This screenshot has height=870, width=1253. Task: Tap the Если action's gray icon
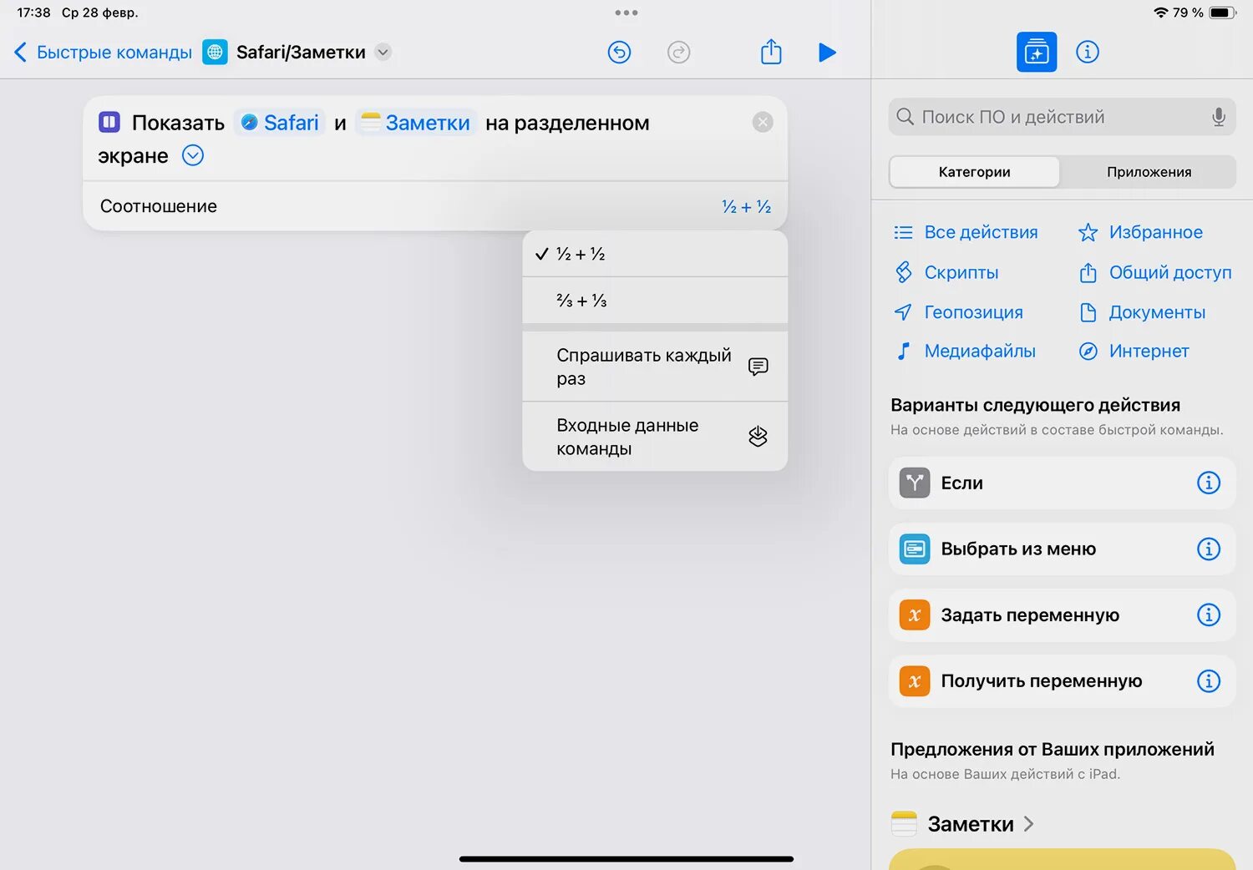pyautogui.click(x=915, y=483)
